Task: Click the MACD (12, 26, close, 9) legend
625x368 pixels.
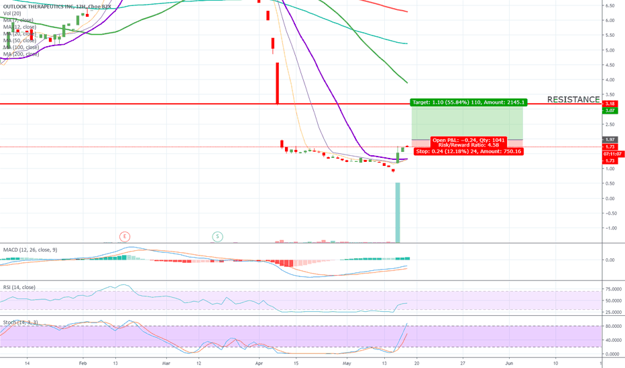Action: point(30,250)
